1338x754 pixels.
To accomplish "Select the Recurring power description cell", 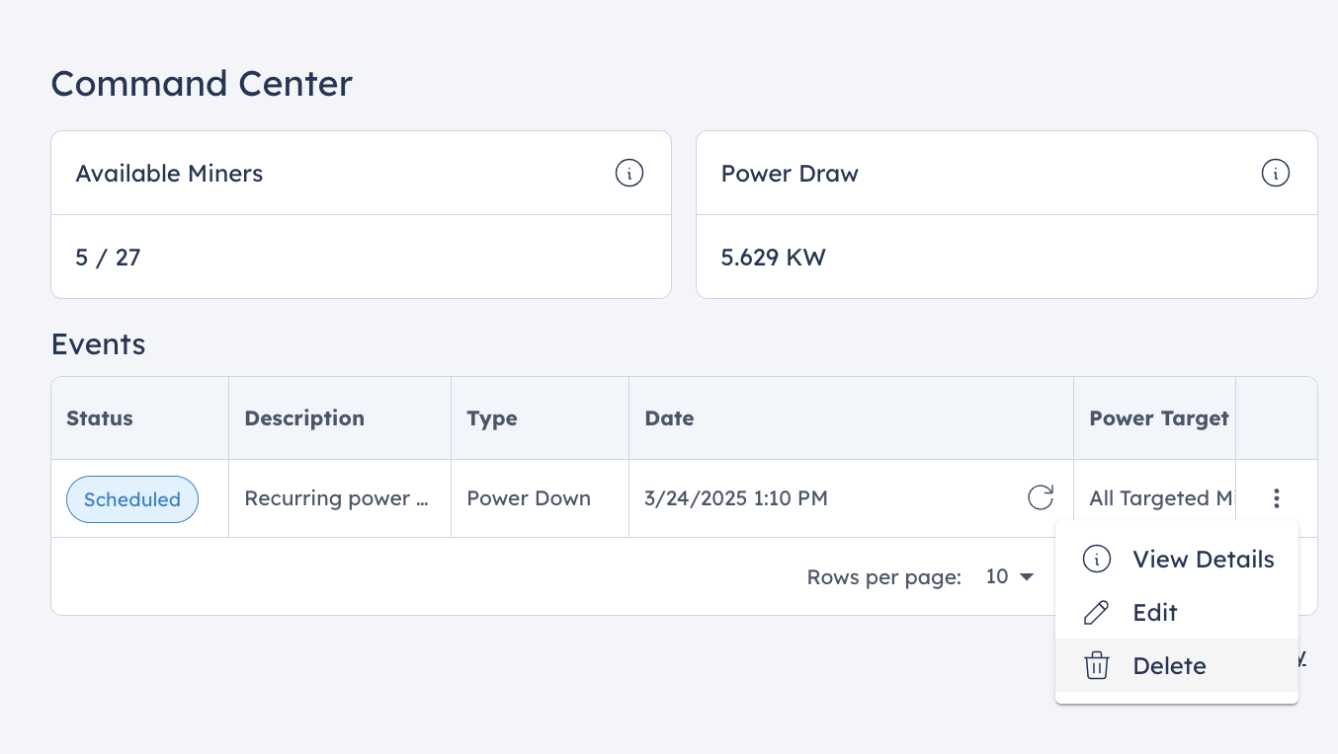I will tap(337, 498).
